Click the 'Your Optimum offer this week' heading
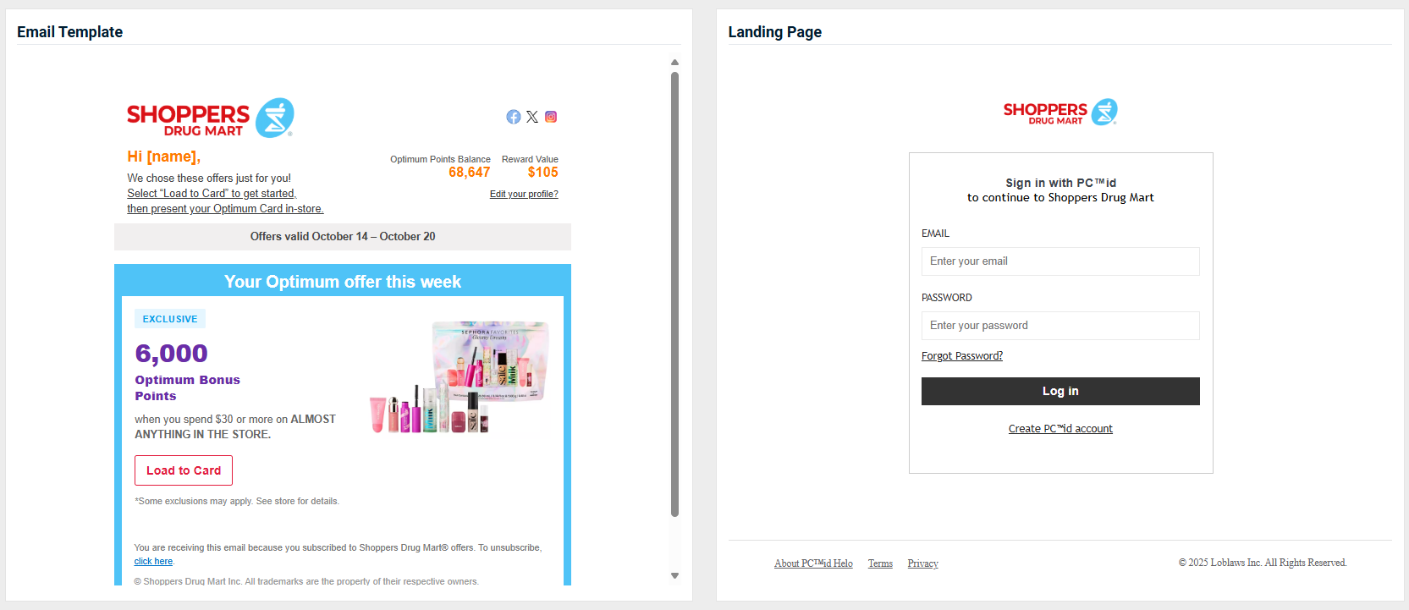The width and height of the screenshot is (1409, 610). pyautogui.click(x=343, y=282)
